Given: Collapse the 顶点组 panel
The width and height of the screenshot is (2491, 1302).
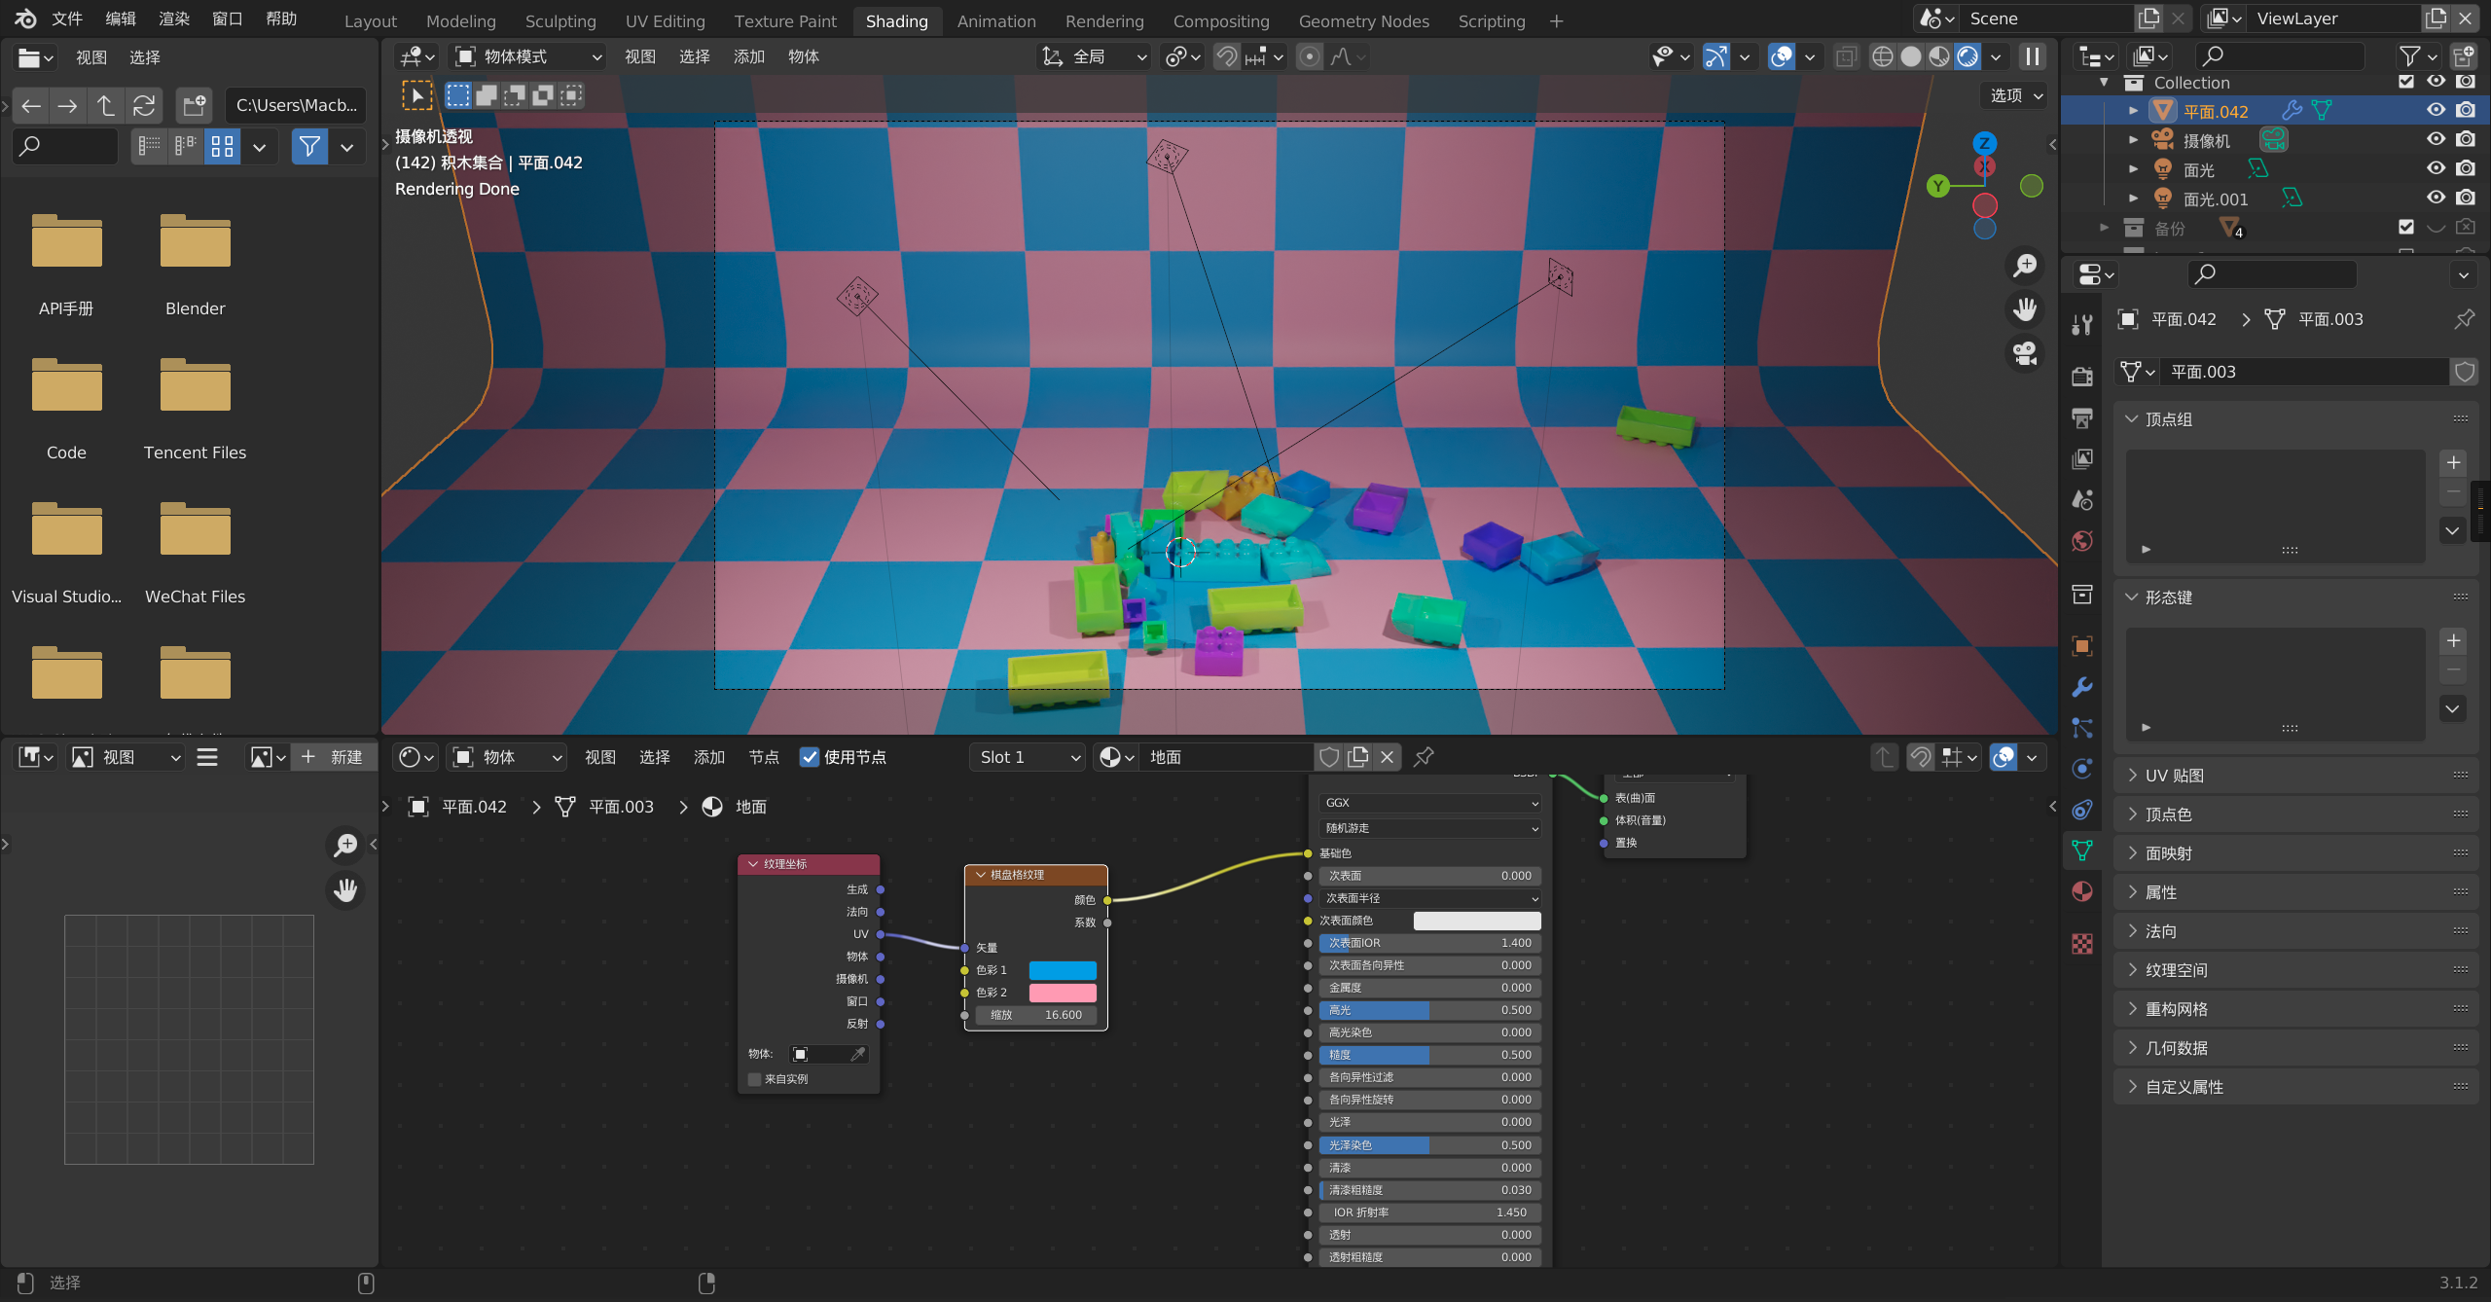Looking at the screenshot, I should 2296,419.
